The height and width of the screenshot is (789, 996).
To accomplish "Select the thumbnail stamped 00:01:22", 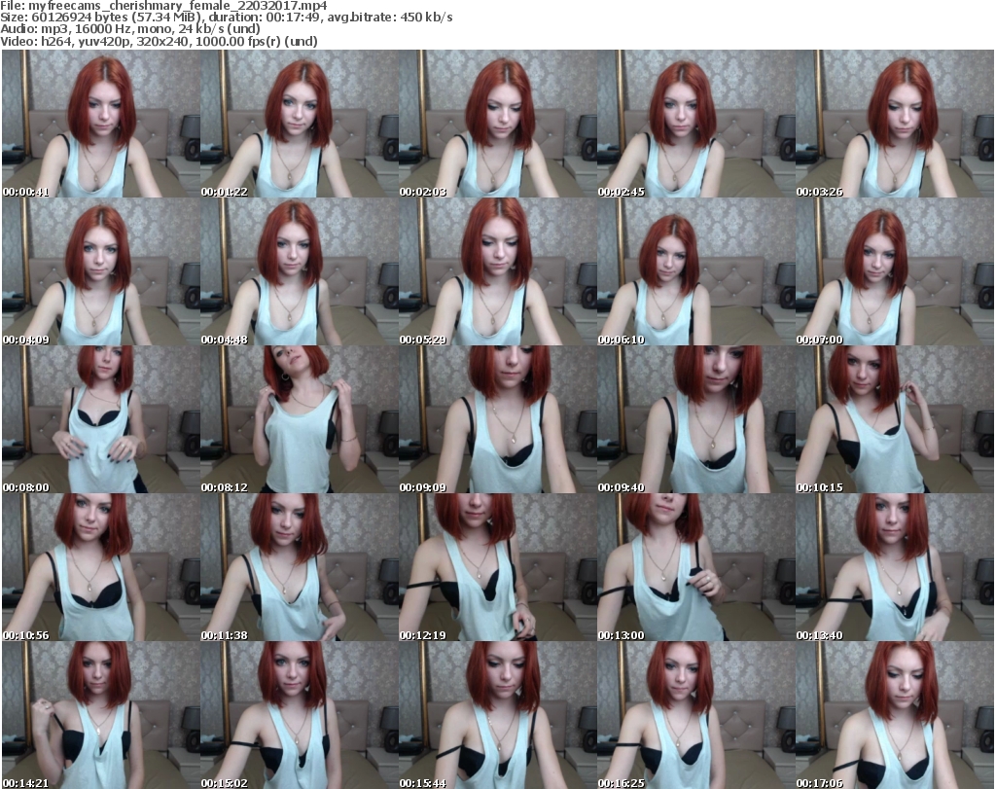I will [300, 124].
